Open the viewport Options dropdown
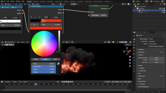166x93 pixels. coord(128,45)
